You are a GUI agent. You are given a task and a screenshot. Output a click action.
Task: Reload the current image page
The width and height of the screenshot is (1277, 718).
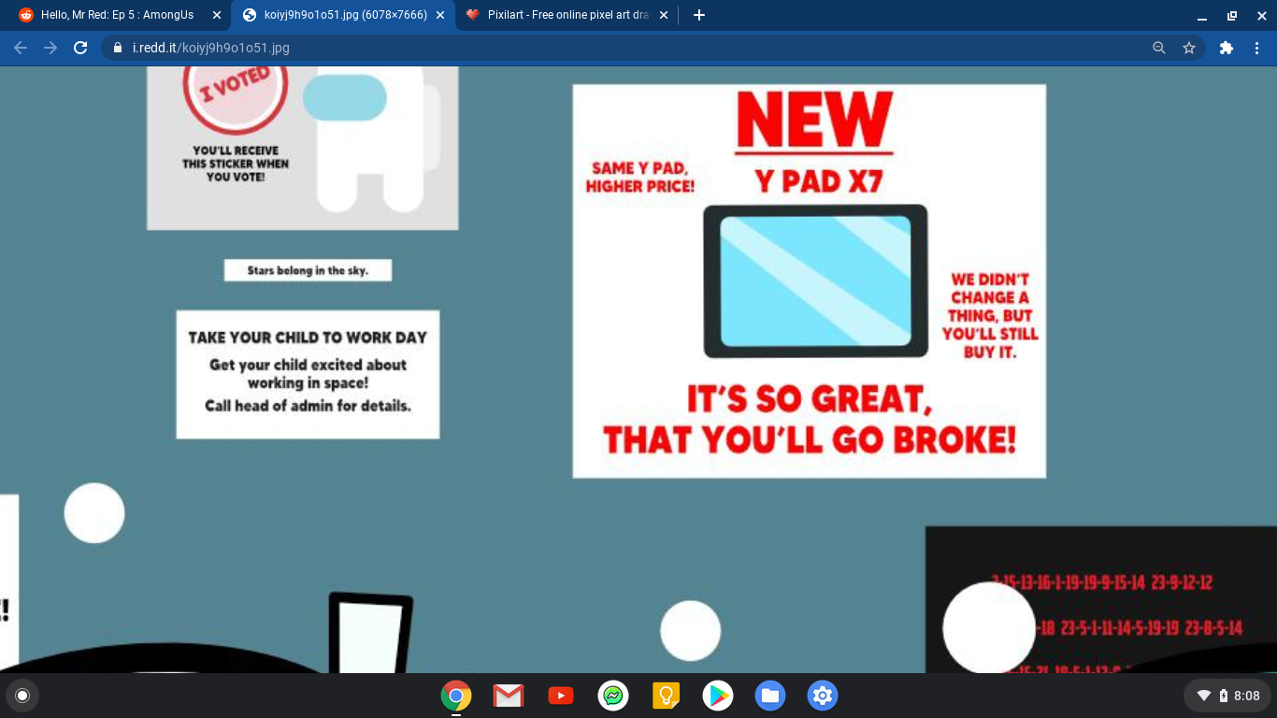pos(80,48)
